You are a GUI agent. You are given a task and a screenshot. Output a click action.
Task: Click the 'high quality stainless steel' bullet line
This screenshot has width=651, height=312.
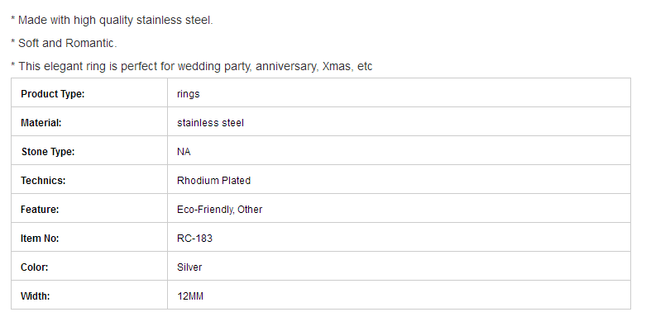tap(112, 21)
